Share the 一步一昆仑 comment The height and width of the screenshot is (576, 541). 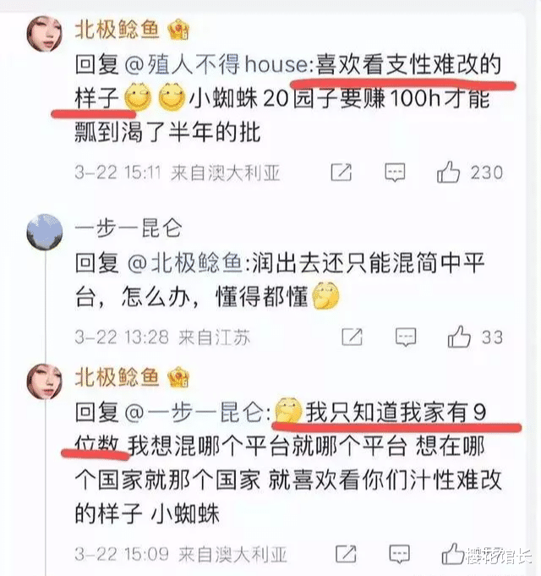point(352,337)
